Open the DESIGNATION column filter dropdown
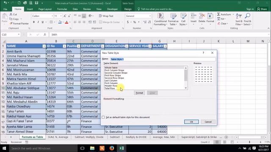 (x=127, y=46)
